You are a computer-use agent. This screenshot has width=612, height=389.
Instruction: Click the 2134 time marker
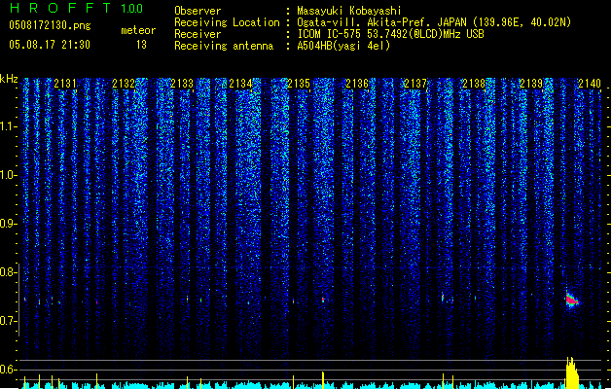pos(240,84)
